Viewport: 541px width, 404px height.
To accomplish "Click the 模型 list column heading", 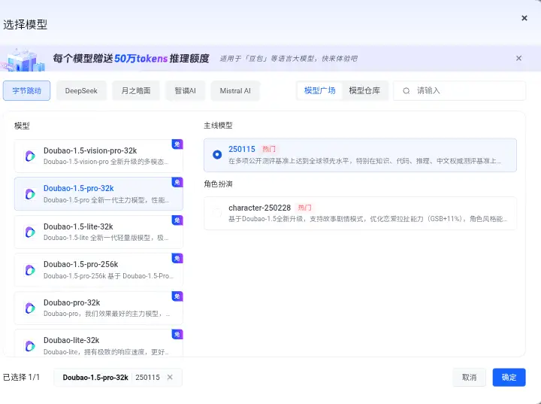I will tap(22, 126).
